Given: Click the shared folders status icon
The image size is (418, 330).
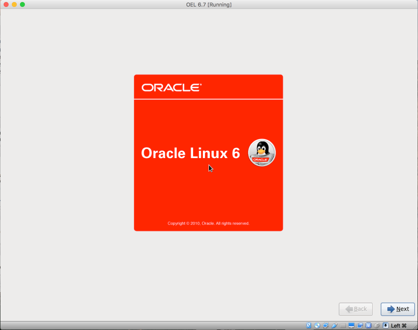Looking at the screenshot, I should [343, 326].
